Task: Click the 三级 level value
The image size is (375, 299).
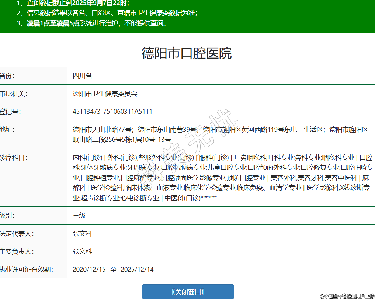Action: click(x=79, y=215)
